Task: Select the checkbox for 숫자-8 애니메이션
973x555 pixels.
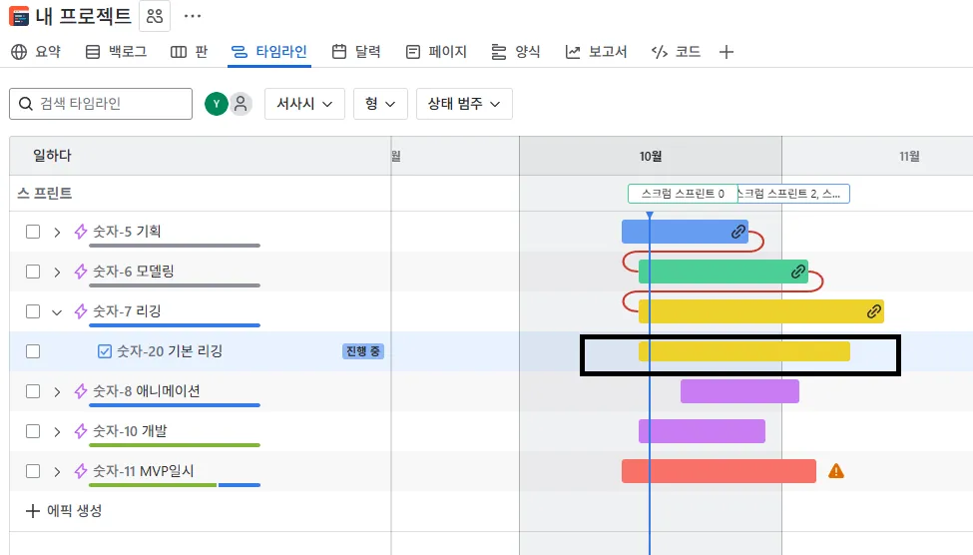Action: pyautogui.click(x=33, y=391)
